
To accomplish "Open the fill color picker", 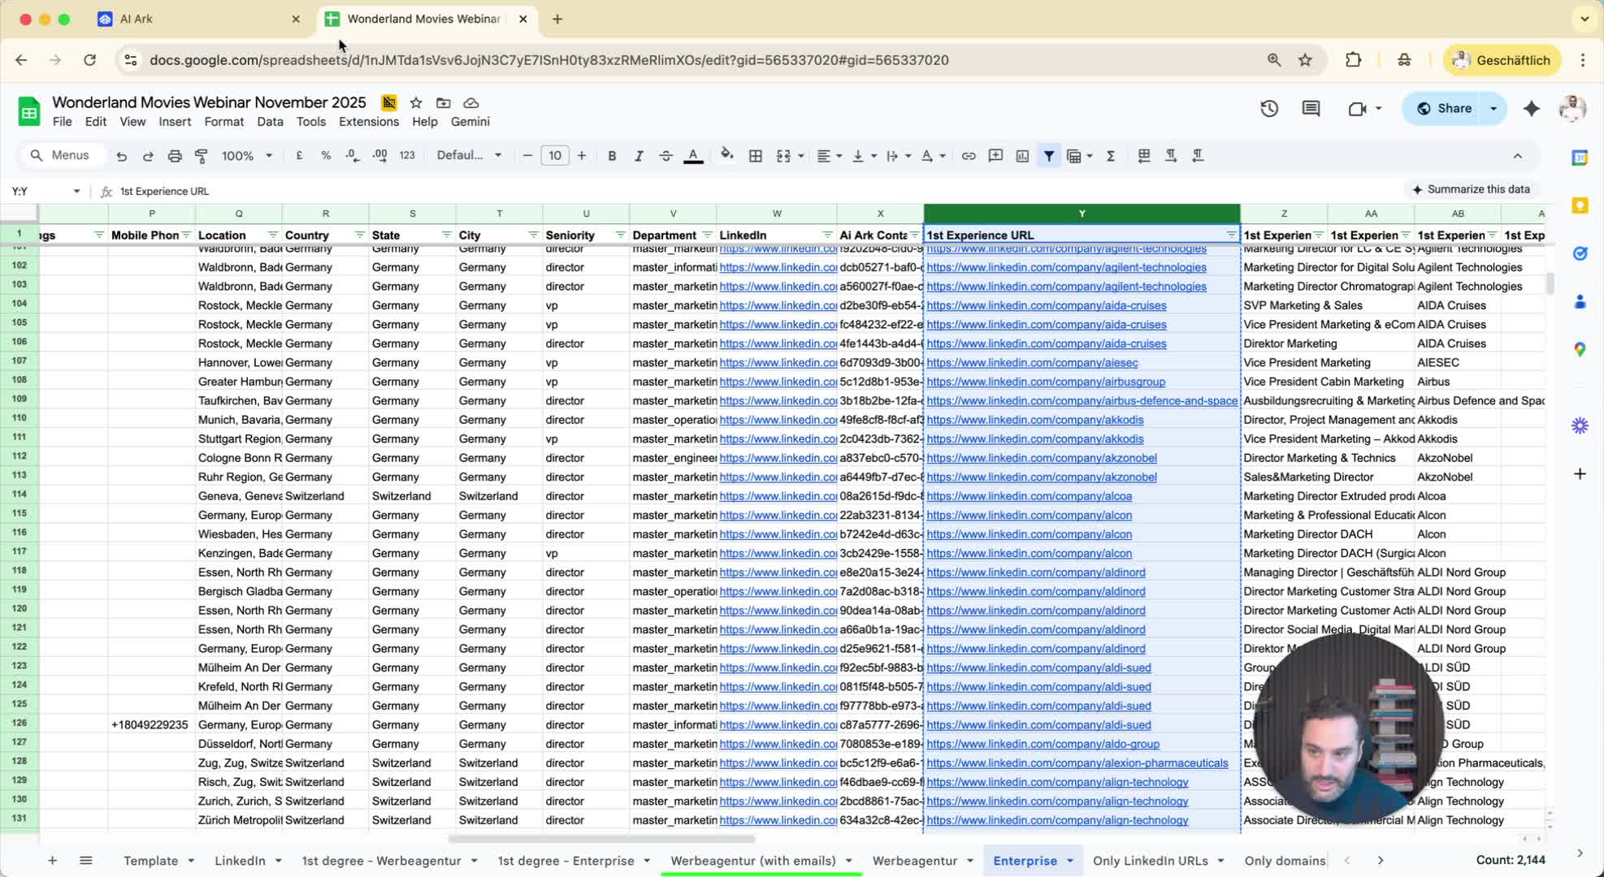I will (x=726, y=156).
